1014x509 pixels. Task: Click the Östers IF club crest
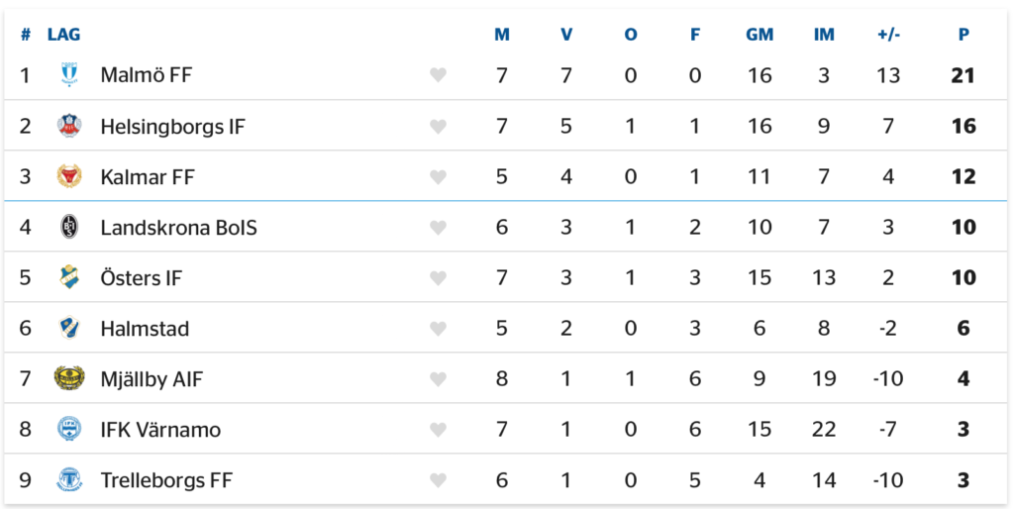click(68, 277)
